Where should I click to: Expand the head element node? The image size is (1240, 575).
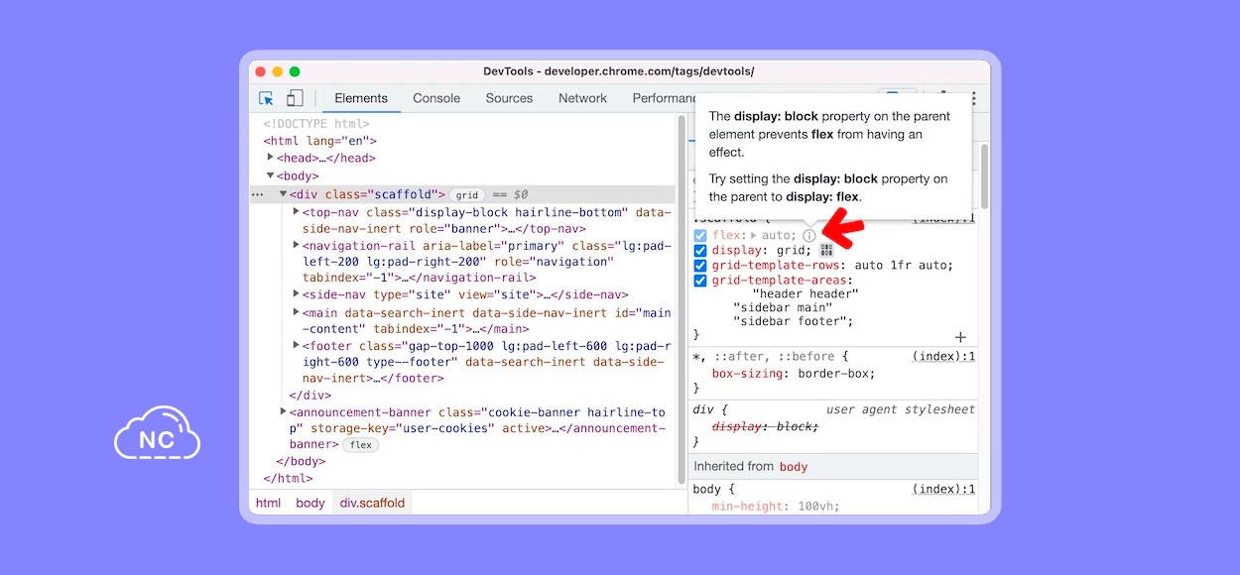tap(270, 158)
